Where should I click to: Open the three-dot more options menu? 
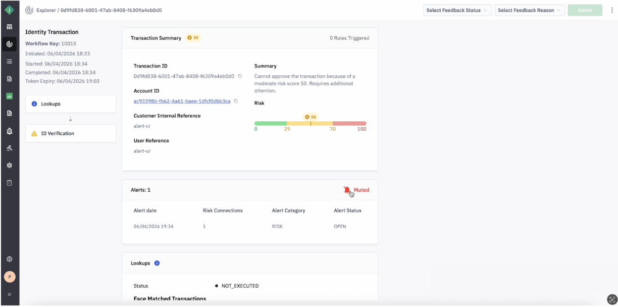click(612, 10)
